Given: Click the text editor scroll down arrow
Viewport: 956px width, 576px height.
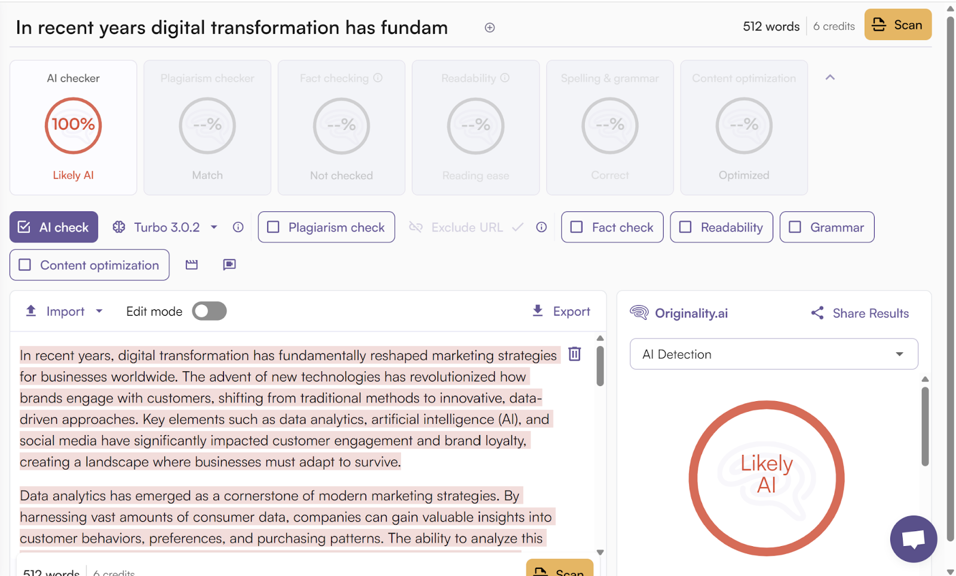Looking at the screenshot, I should 600,552.
